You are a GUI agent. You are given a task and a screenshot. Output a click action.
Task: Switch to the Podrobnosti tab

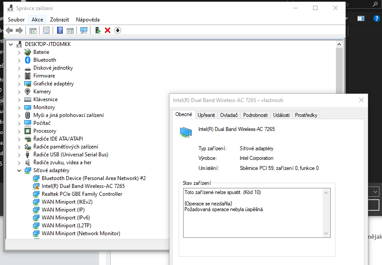pyautogui.click(x=255, y=115)
